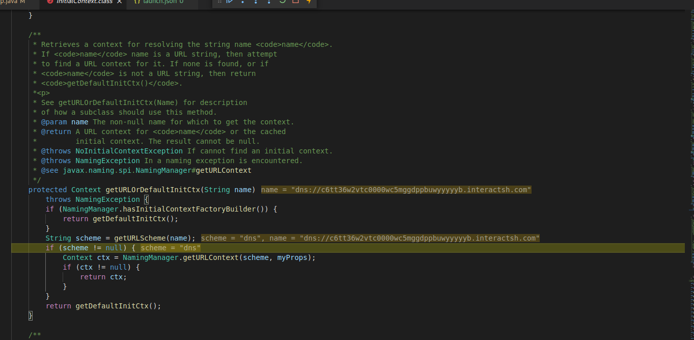
Task: Restart the debug session via the green arrow
Action: pyautogui.click(x=282, y=2)
